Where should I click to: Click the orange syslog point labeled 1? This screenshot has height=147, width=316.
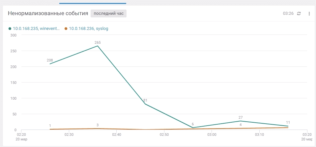pos(50,129)
